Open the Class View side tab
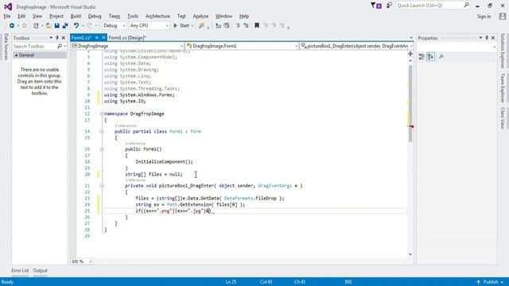 pos(503,118)
